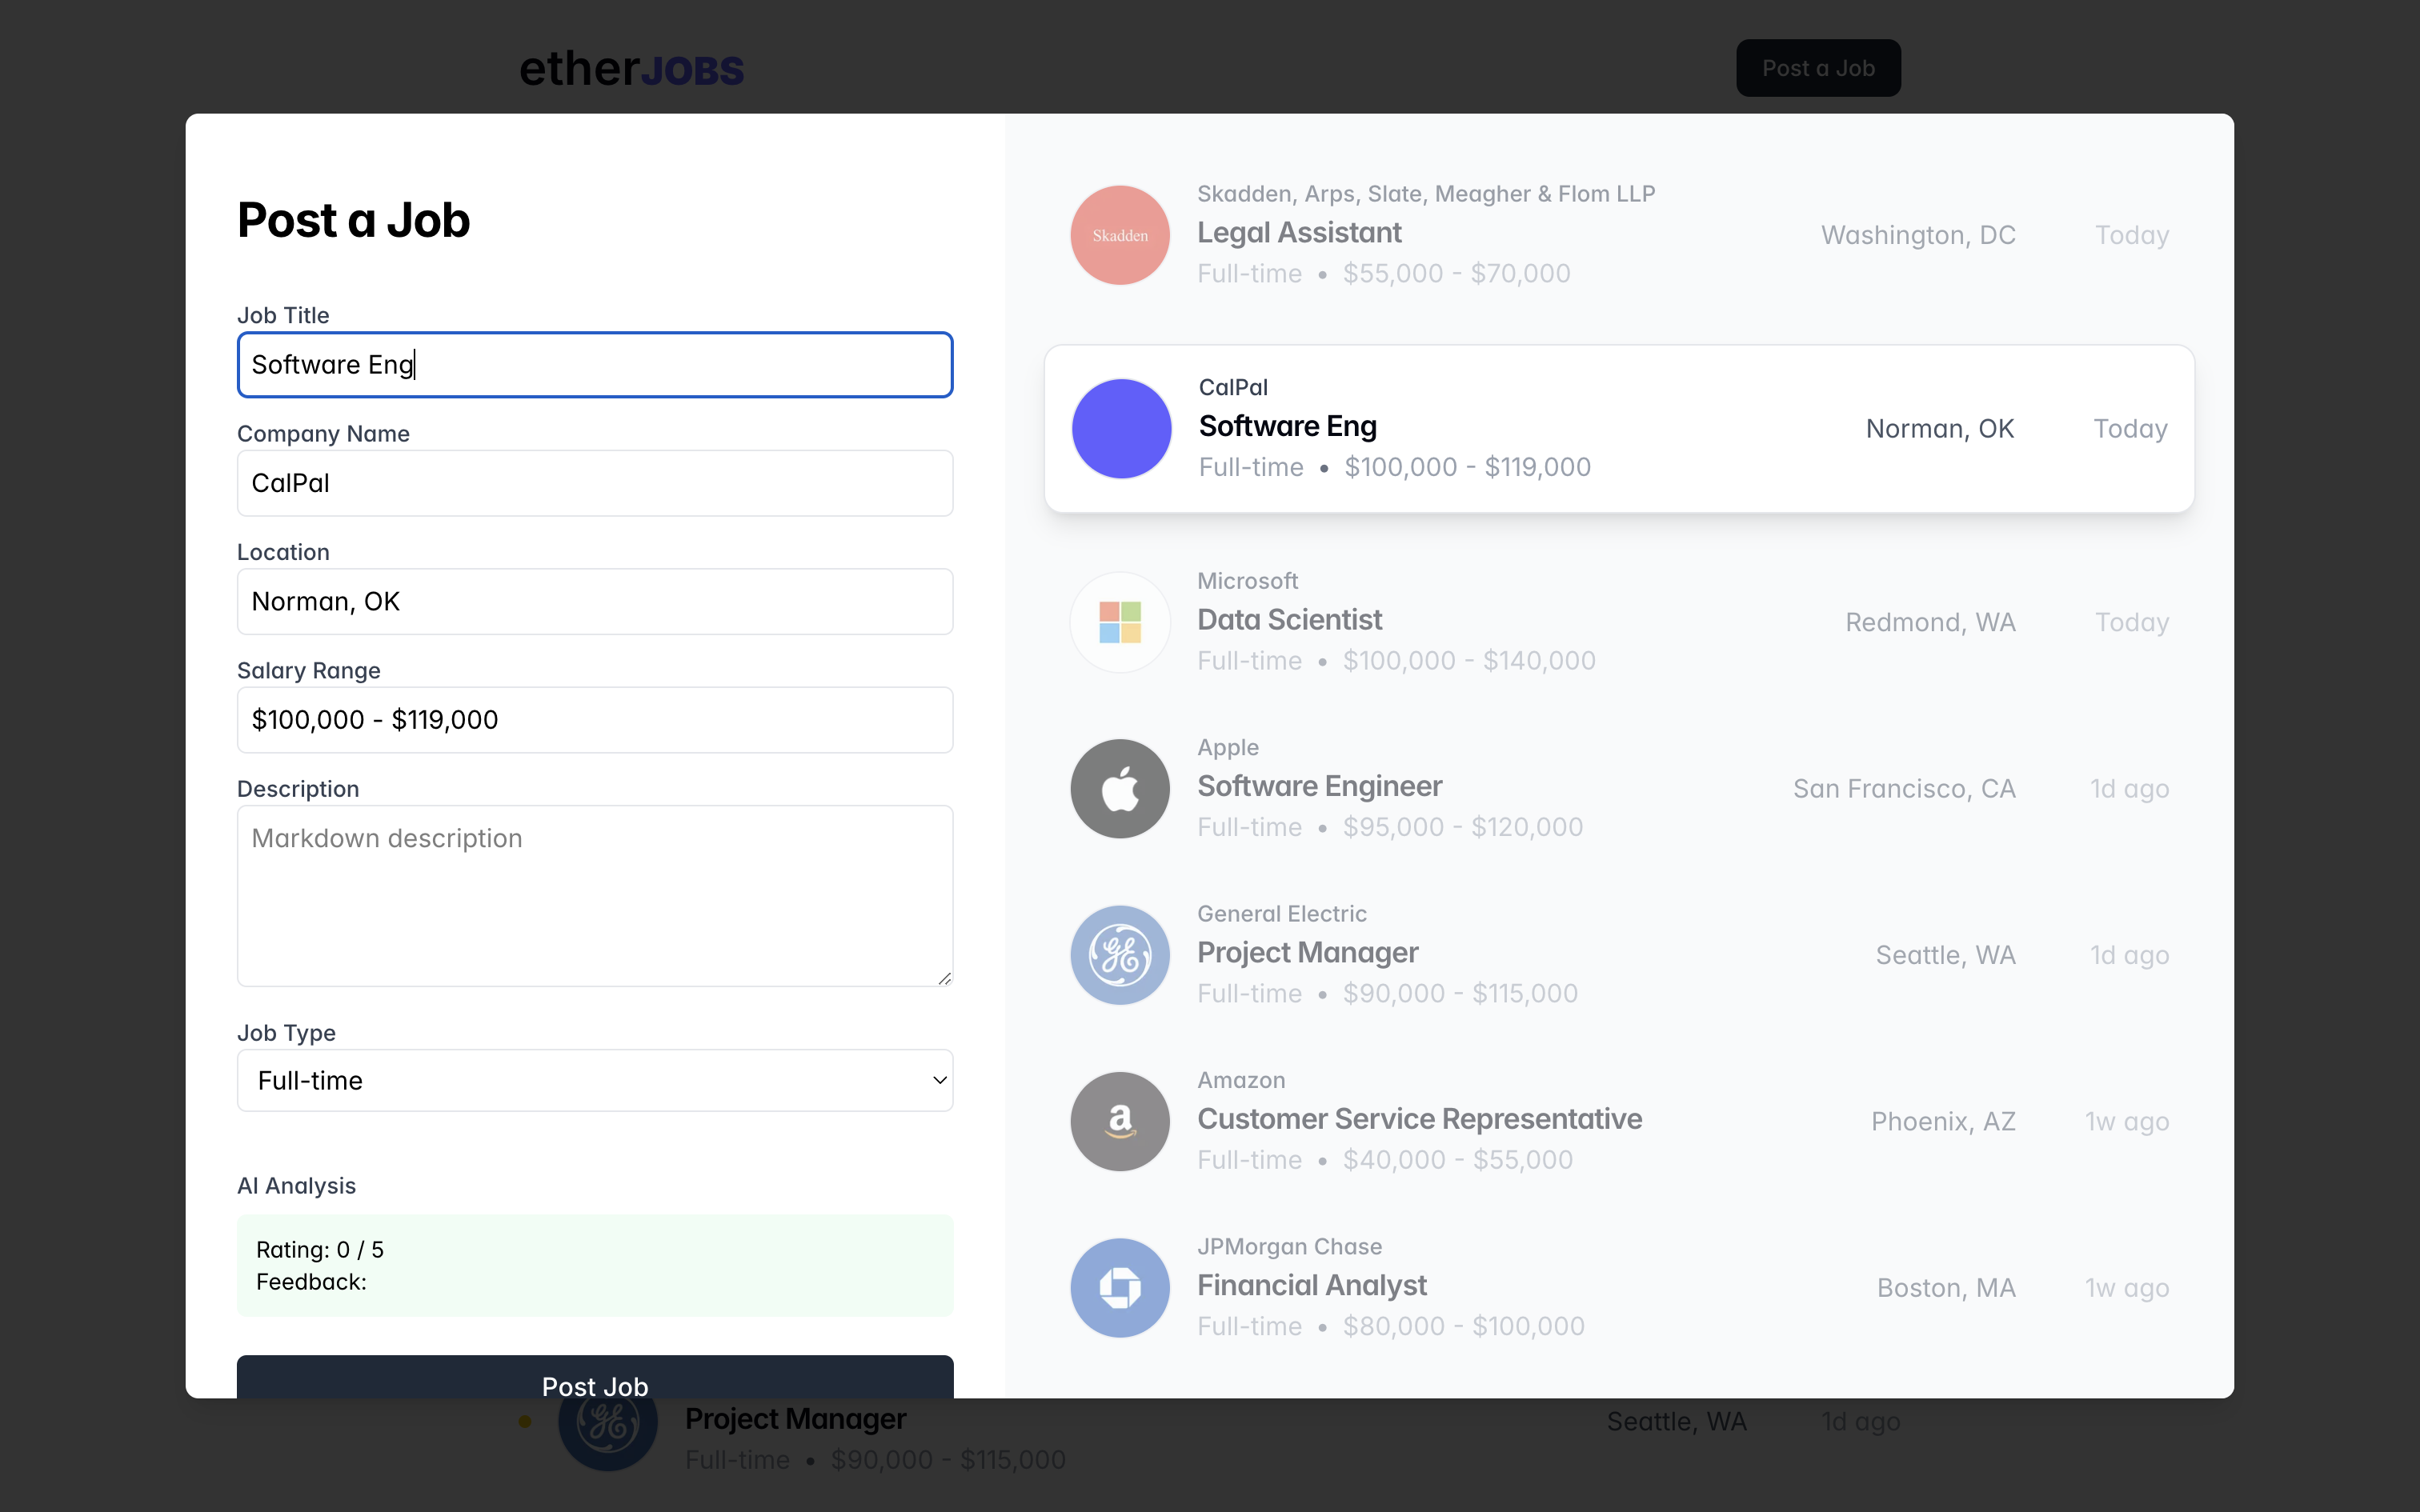This screenshot has width=2420, height=1512.
Task: Click the etherJOBS site logo
Action: [x=631, y=69]
